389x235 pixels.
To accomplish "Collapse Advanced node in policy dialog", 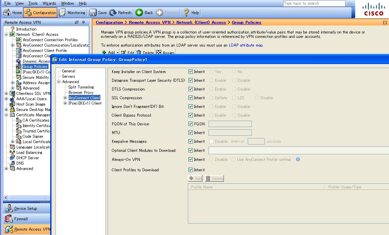I will (59, 81).
